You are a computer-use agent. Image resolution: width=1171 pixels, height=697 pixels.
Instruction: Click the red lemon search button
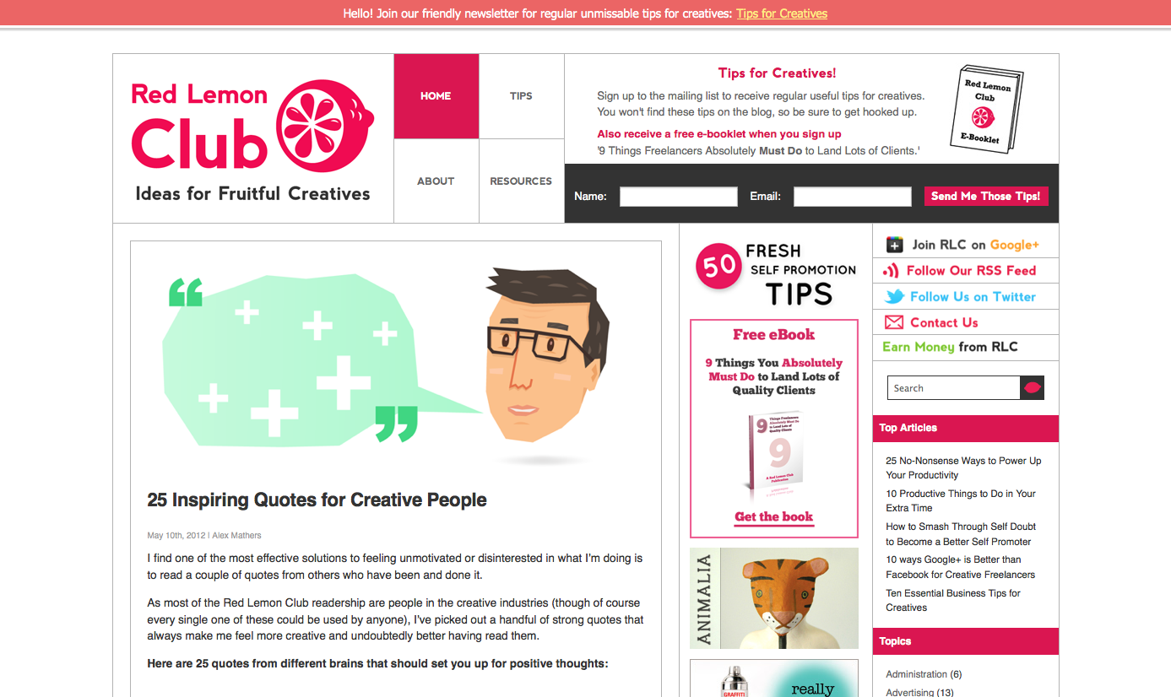1033,388
